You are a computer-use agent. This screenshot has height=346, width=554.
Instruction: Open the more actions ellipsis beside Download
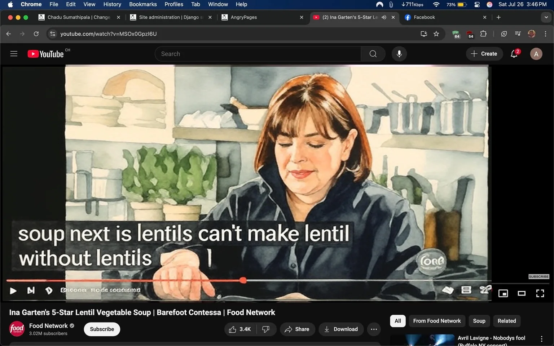click(x=374, y=329)
